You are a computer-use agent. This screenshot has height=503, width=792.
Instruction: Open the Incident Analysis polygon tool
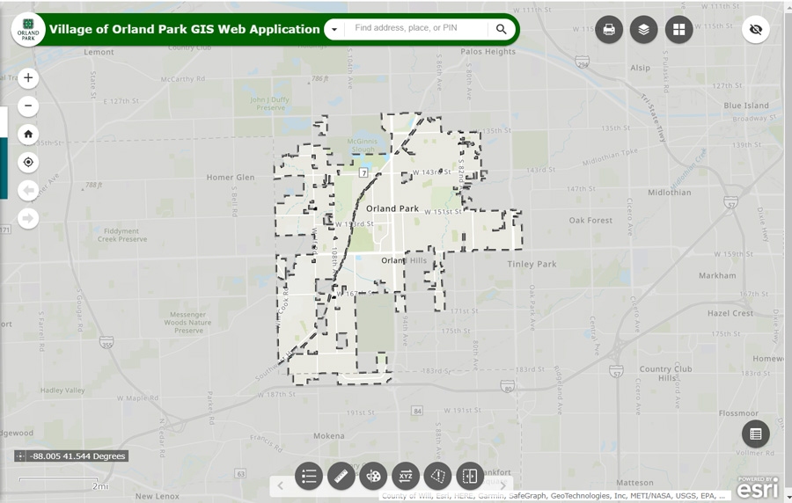click(438, 476)
